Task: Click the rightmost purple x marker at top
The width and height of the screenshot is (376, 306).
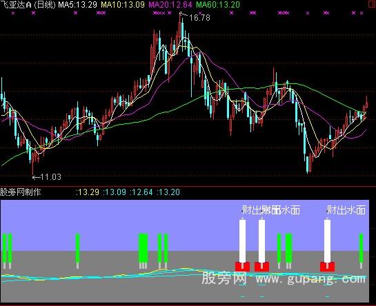Action: coord(362,13)
